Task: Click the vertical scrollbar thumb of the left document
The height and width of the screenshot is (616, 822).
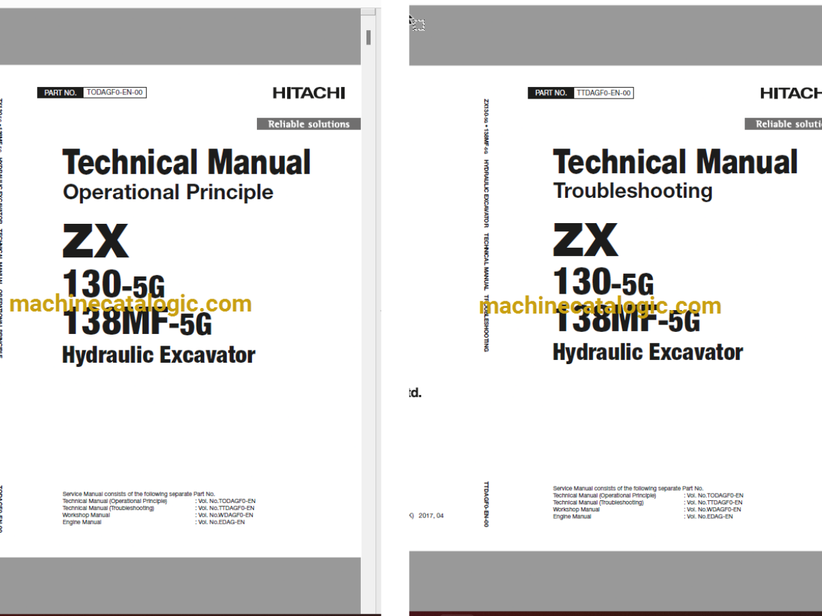Action: [x=369, y=38]
